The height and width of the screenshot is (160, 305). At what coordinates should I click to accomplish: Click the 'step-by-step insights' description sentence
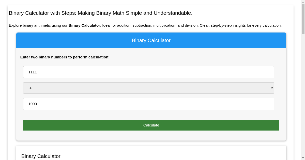click(x=241, y=25)
